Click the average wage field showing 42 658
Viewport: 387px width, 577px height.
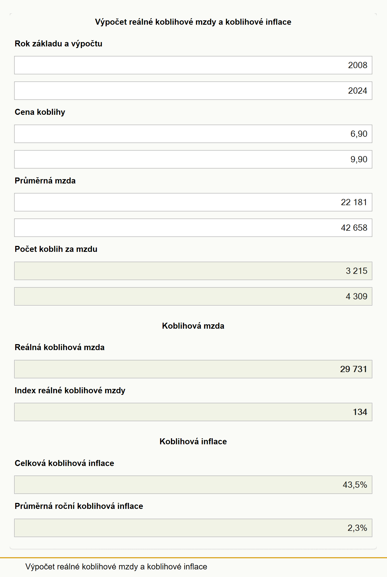[193, 228]
